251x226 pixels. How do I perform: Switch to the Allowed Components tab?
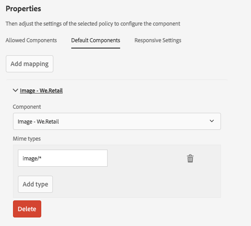pyautogui.click(x=31, y=40)
